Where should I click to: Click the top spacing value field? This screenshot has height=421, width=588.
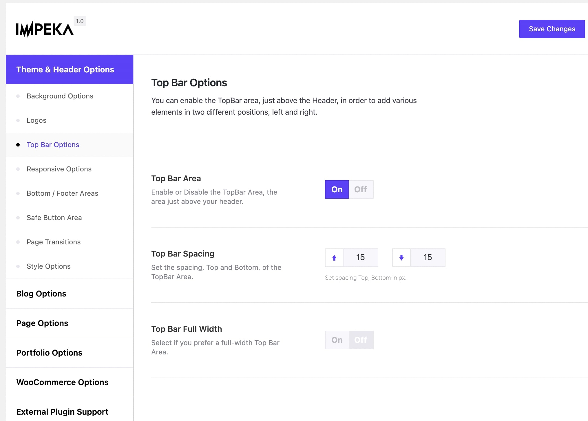pos(360,258)
